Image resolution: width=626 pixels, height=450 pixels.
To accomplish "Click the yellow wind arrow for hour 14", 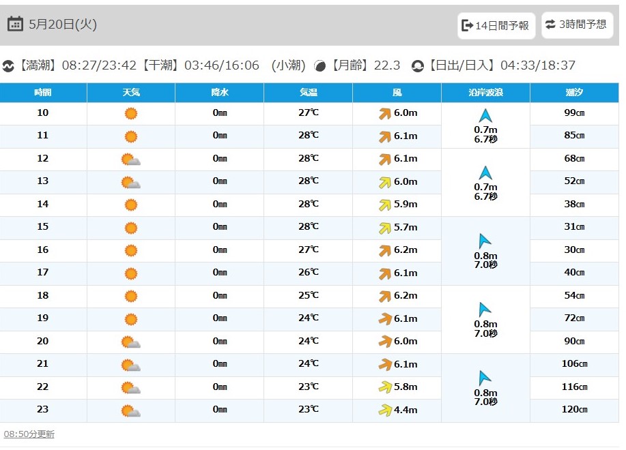I will (x=385, y=205).
